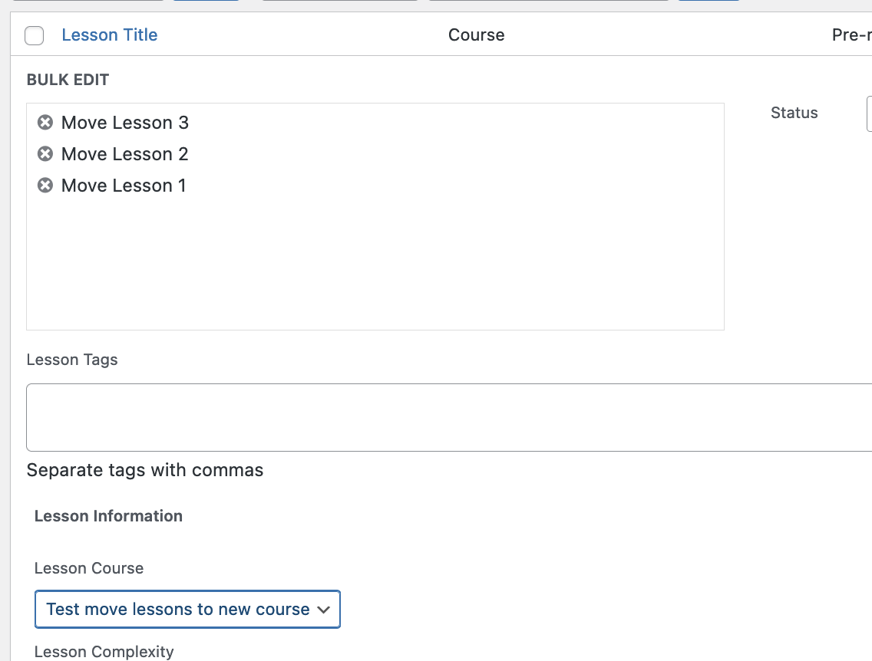This screenshot has height=661, width=872.
Task: Click the circular X icon beside Move Lesson 3
Action: point(45,122)
